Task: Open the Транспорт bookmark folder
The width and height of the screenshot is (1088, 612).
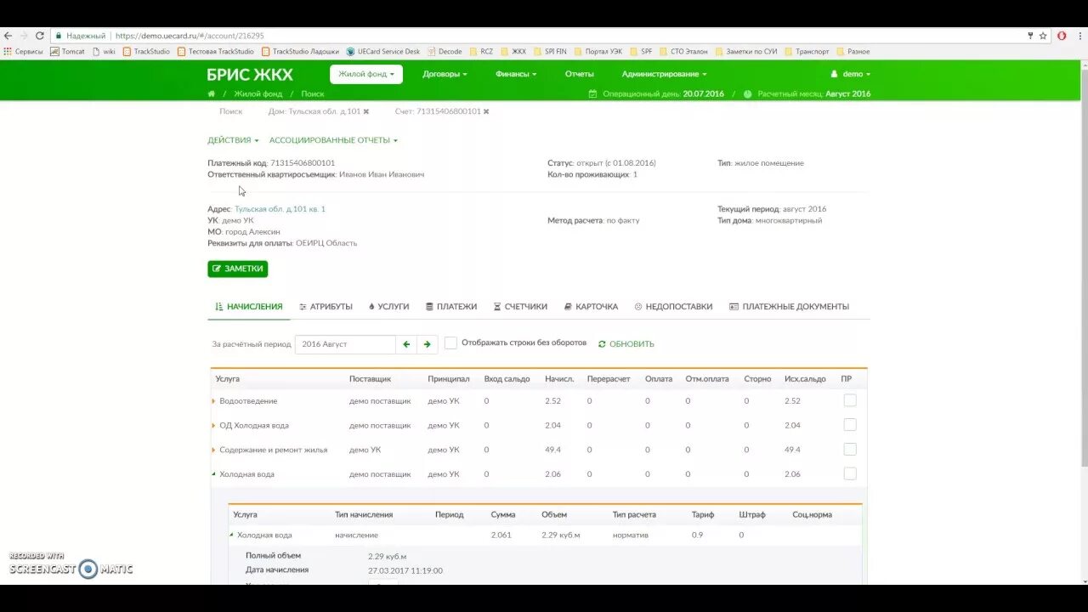Action: [807, 51]
